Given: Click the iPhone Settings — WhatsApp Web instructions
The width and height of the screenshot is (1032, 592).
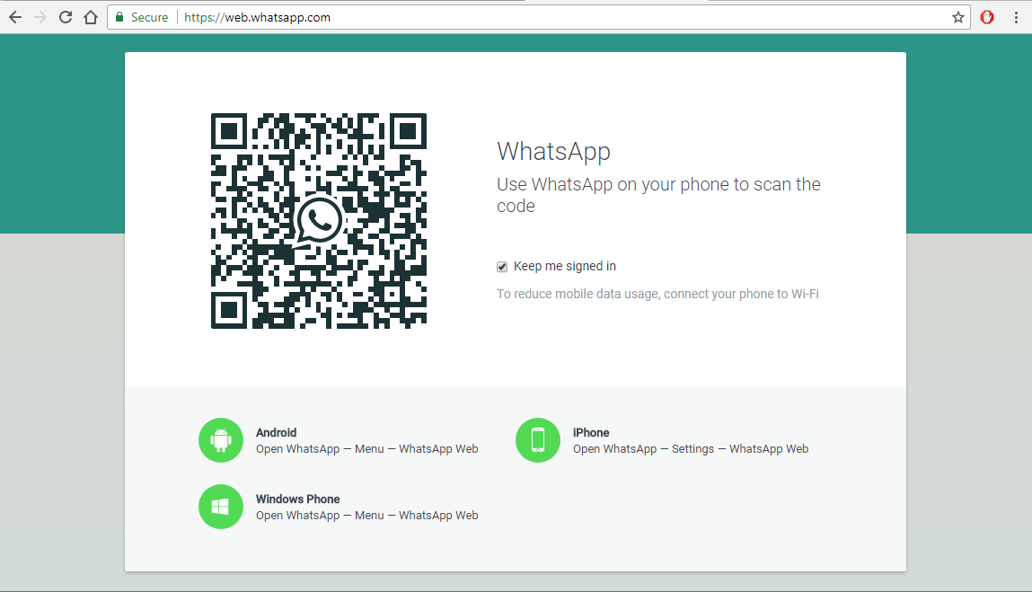Looking at the screenshot, I should click(x=691, y=449).
